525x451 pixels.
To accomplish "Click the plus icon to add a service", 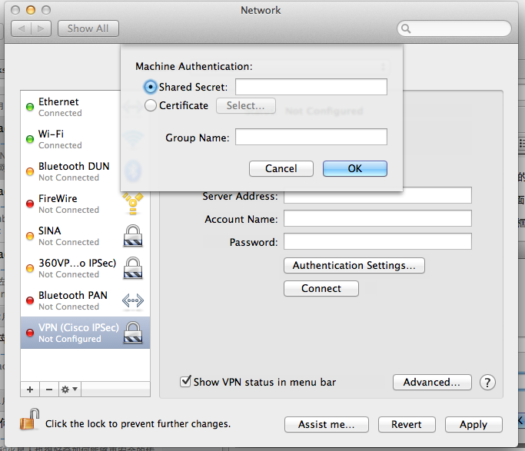I will point(30,390).
